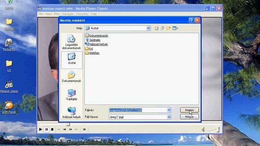The image size is (260, 146).
Task: Select Hálózati helyek in the places sidebar
Action: (71, 113)
